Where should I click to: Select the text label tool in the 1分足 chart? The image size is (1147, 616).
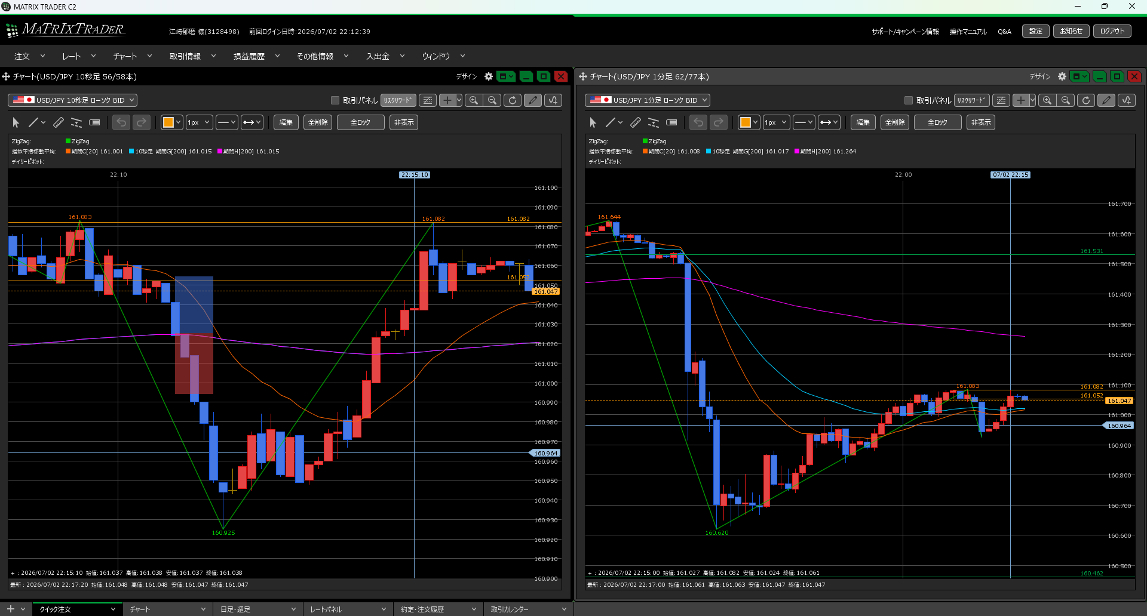click(671, 122)
